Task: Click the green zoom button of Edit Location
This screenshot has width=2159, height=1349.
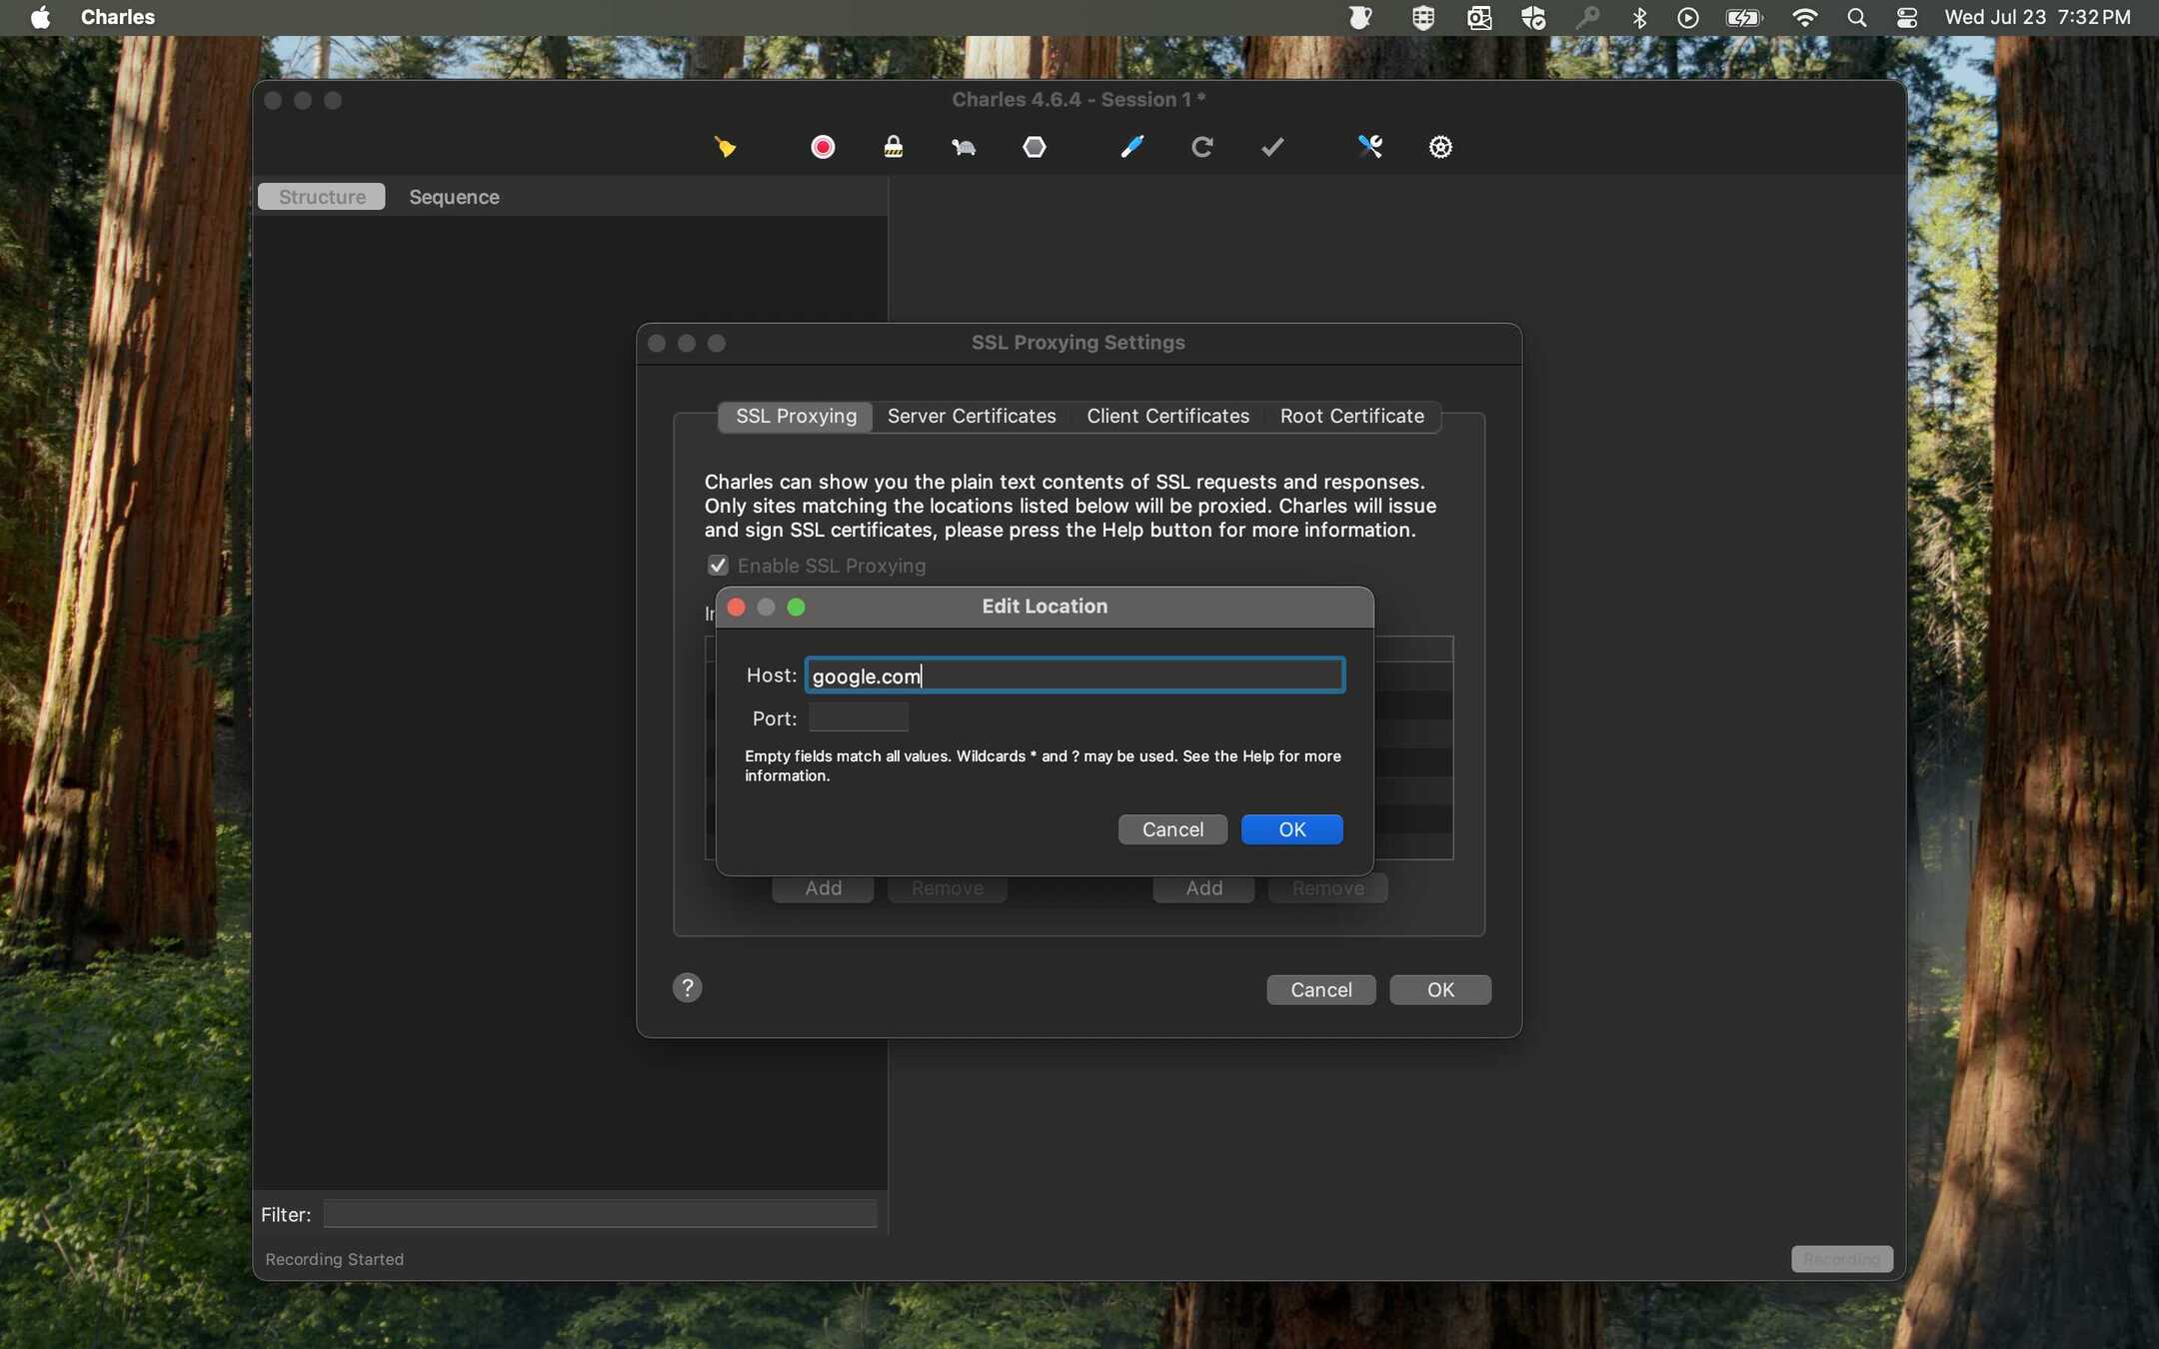Action: pyautogui.click(x=796, y=607)
